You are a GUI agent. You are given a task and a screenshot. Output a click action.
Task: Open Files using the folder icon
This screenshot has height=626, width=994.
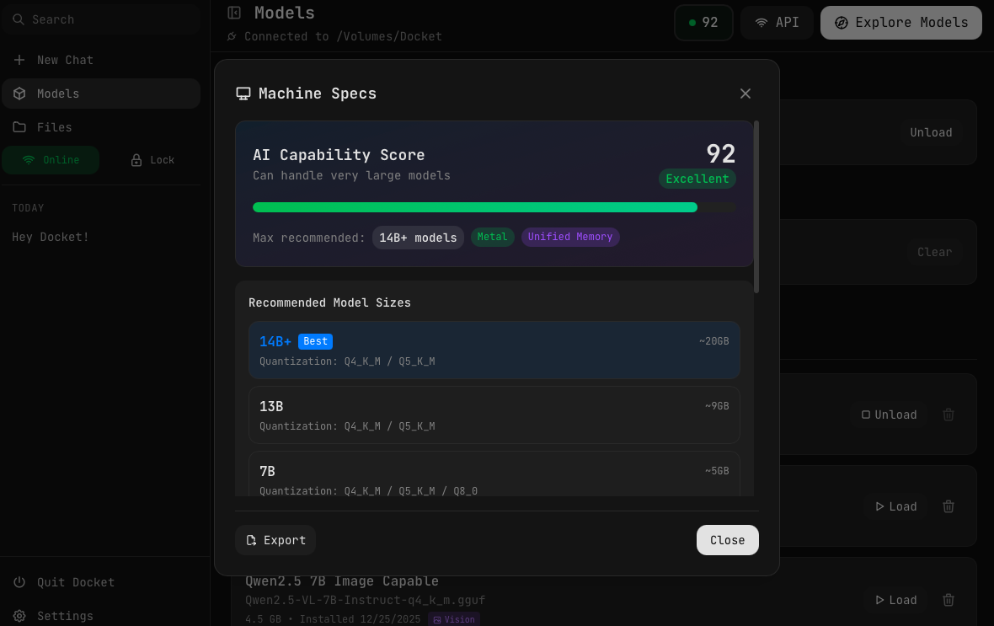pyautogui.click(x=19, y=127)
